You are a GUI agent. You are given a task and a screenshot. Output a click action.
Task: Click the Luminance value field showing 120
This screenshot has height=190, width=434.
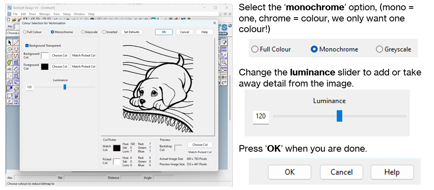[29, 87]
